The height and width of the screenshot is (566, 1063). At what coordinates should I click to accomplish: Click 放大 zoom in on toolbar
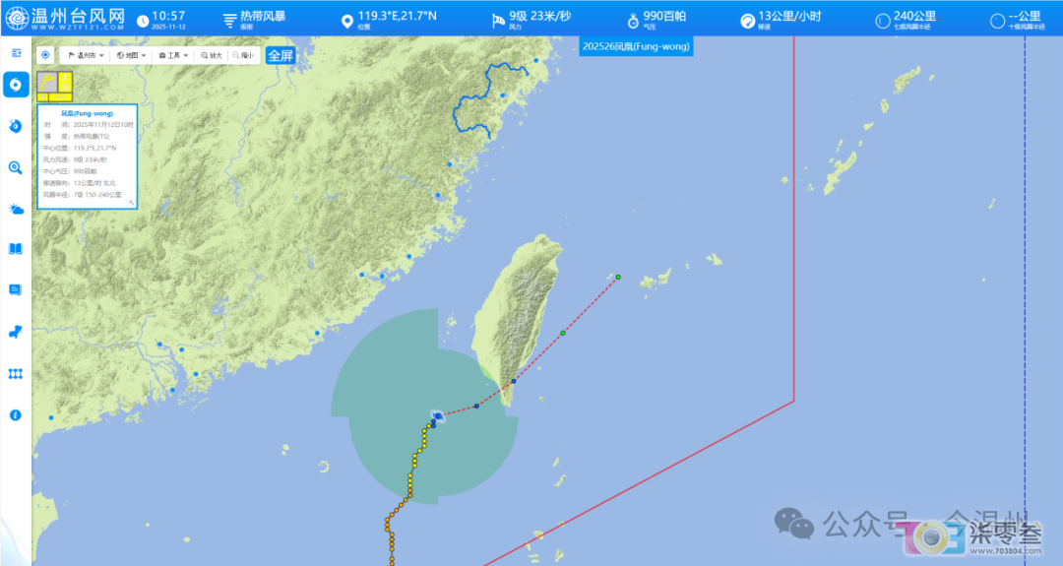pyautogui.click(x=212, y=55)
